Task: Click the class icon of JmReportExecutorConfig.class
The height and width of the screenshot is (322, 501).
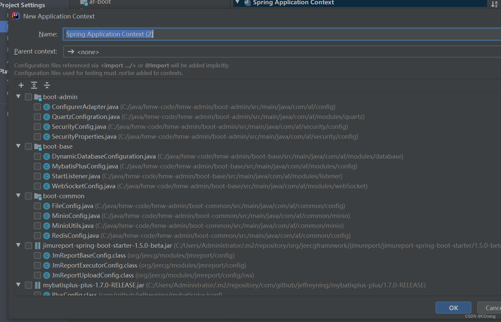Action: [47, 266]
